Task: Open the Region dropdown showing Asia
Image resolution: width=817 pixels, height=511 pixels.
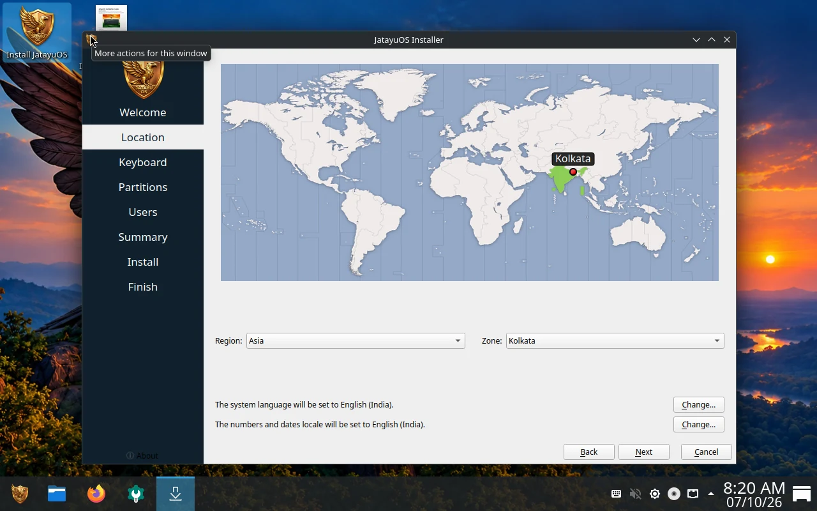Action: click(356, 340)
